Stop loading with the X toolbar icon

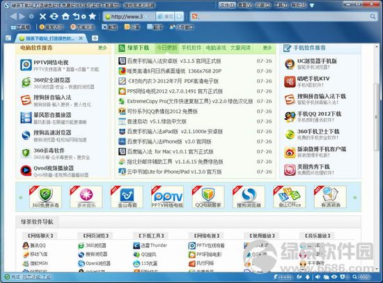coord(42,17)
